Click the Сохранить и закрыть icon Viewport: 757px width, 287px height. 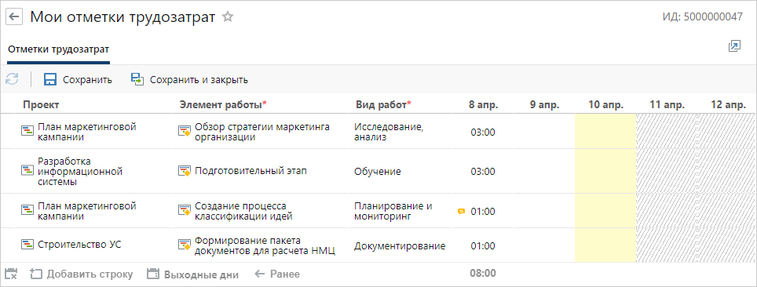coord(137,79)
